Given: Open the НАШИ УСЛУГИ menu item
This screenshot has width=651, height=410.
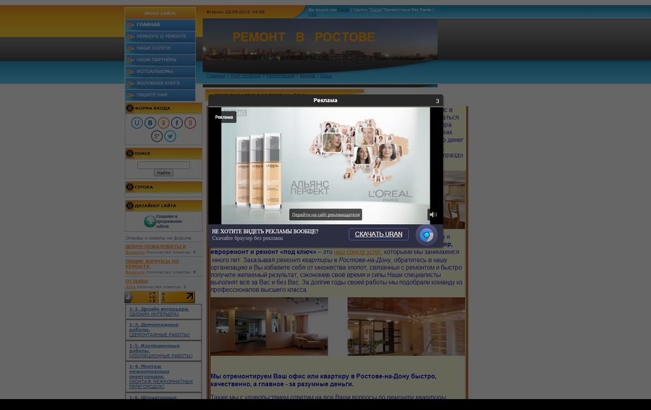Looking at the screenshot, I should coord(160,48).
